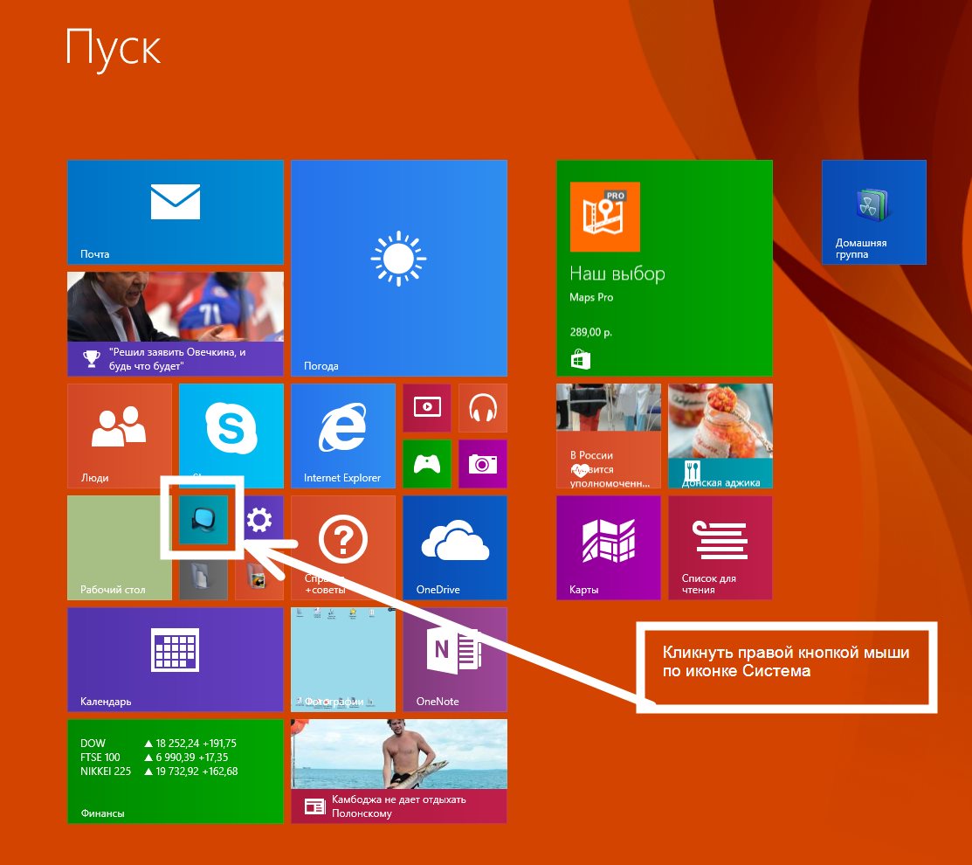Click the Пуск title text
Screen dimensions: 972x865
(x=113, y=48)
